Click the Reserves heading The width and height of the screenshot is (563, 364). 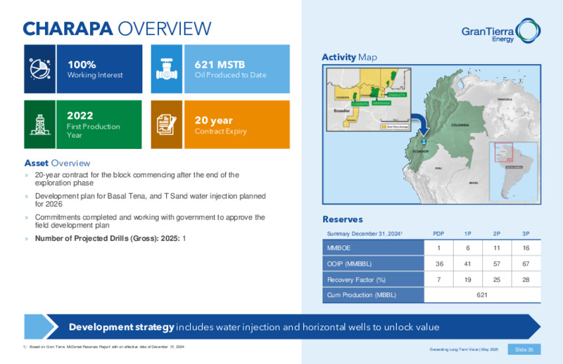click(x=343, y=219)
